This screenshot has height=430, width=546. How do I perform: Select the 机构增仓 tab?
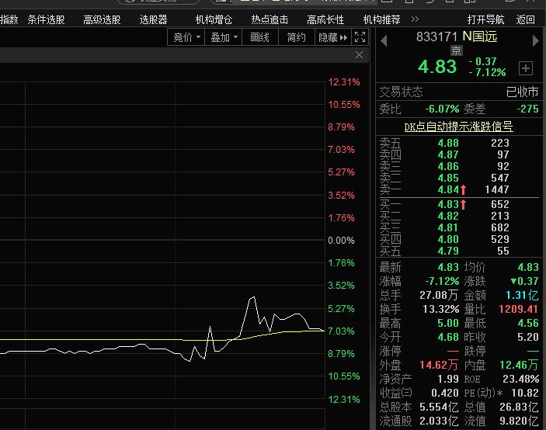(214, 19)
